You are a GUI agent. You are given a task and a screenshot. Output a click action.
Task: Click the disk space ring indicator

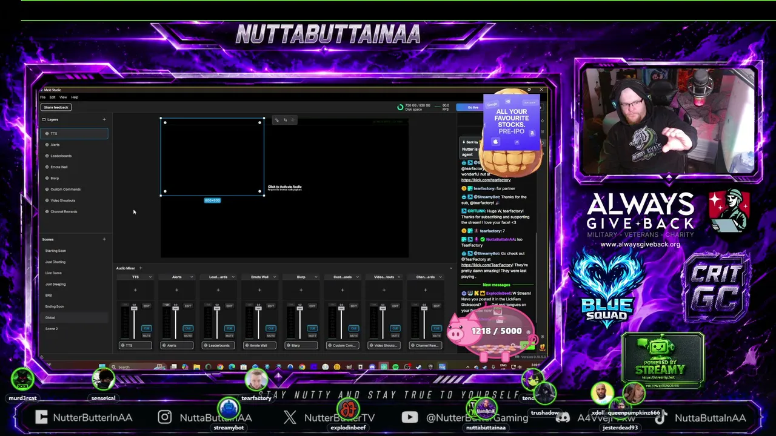[400, 107]
